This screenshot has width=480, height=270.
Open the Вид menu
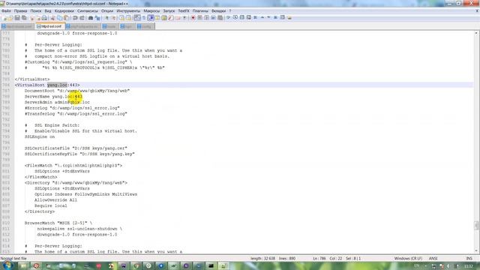pyautogui.click(x=48, y=10)
